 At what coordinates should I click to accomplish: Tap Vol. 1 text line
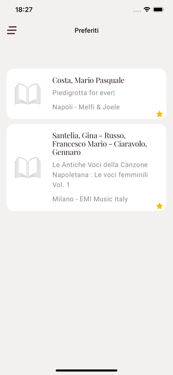pyautogui.click(x=61, y=185)
